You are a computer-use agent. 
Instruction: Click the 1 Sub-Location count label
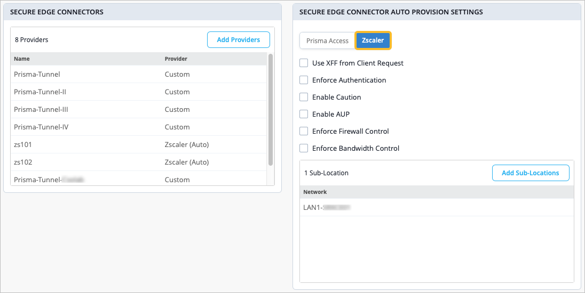327,173
